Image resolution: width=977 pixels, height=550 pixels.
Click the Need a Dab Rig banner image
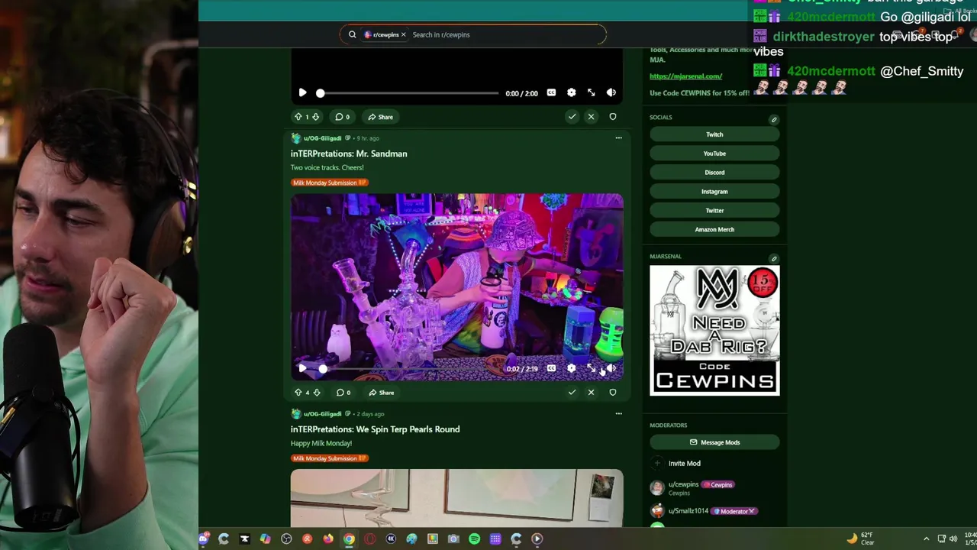point(714,330)
